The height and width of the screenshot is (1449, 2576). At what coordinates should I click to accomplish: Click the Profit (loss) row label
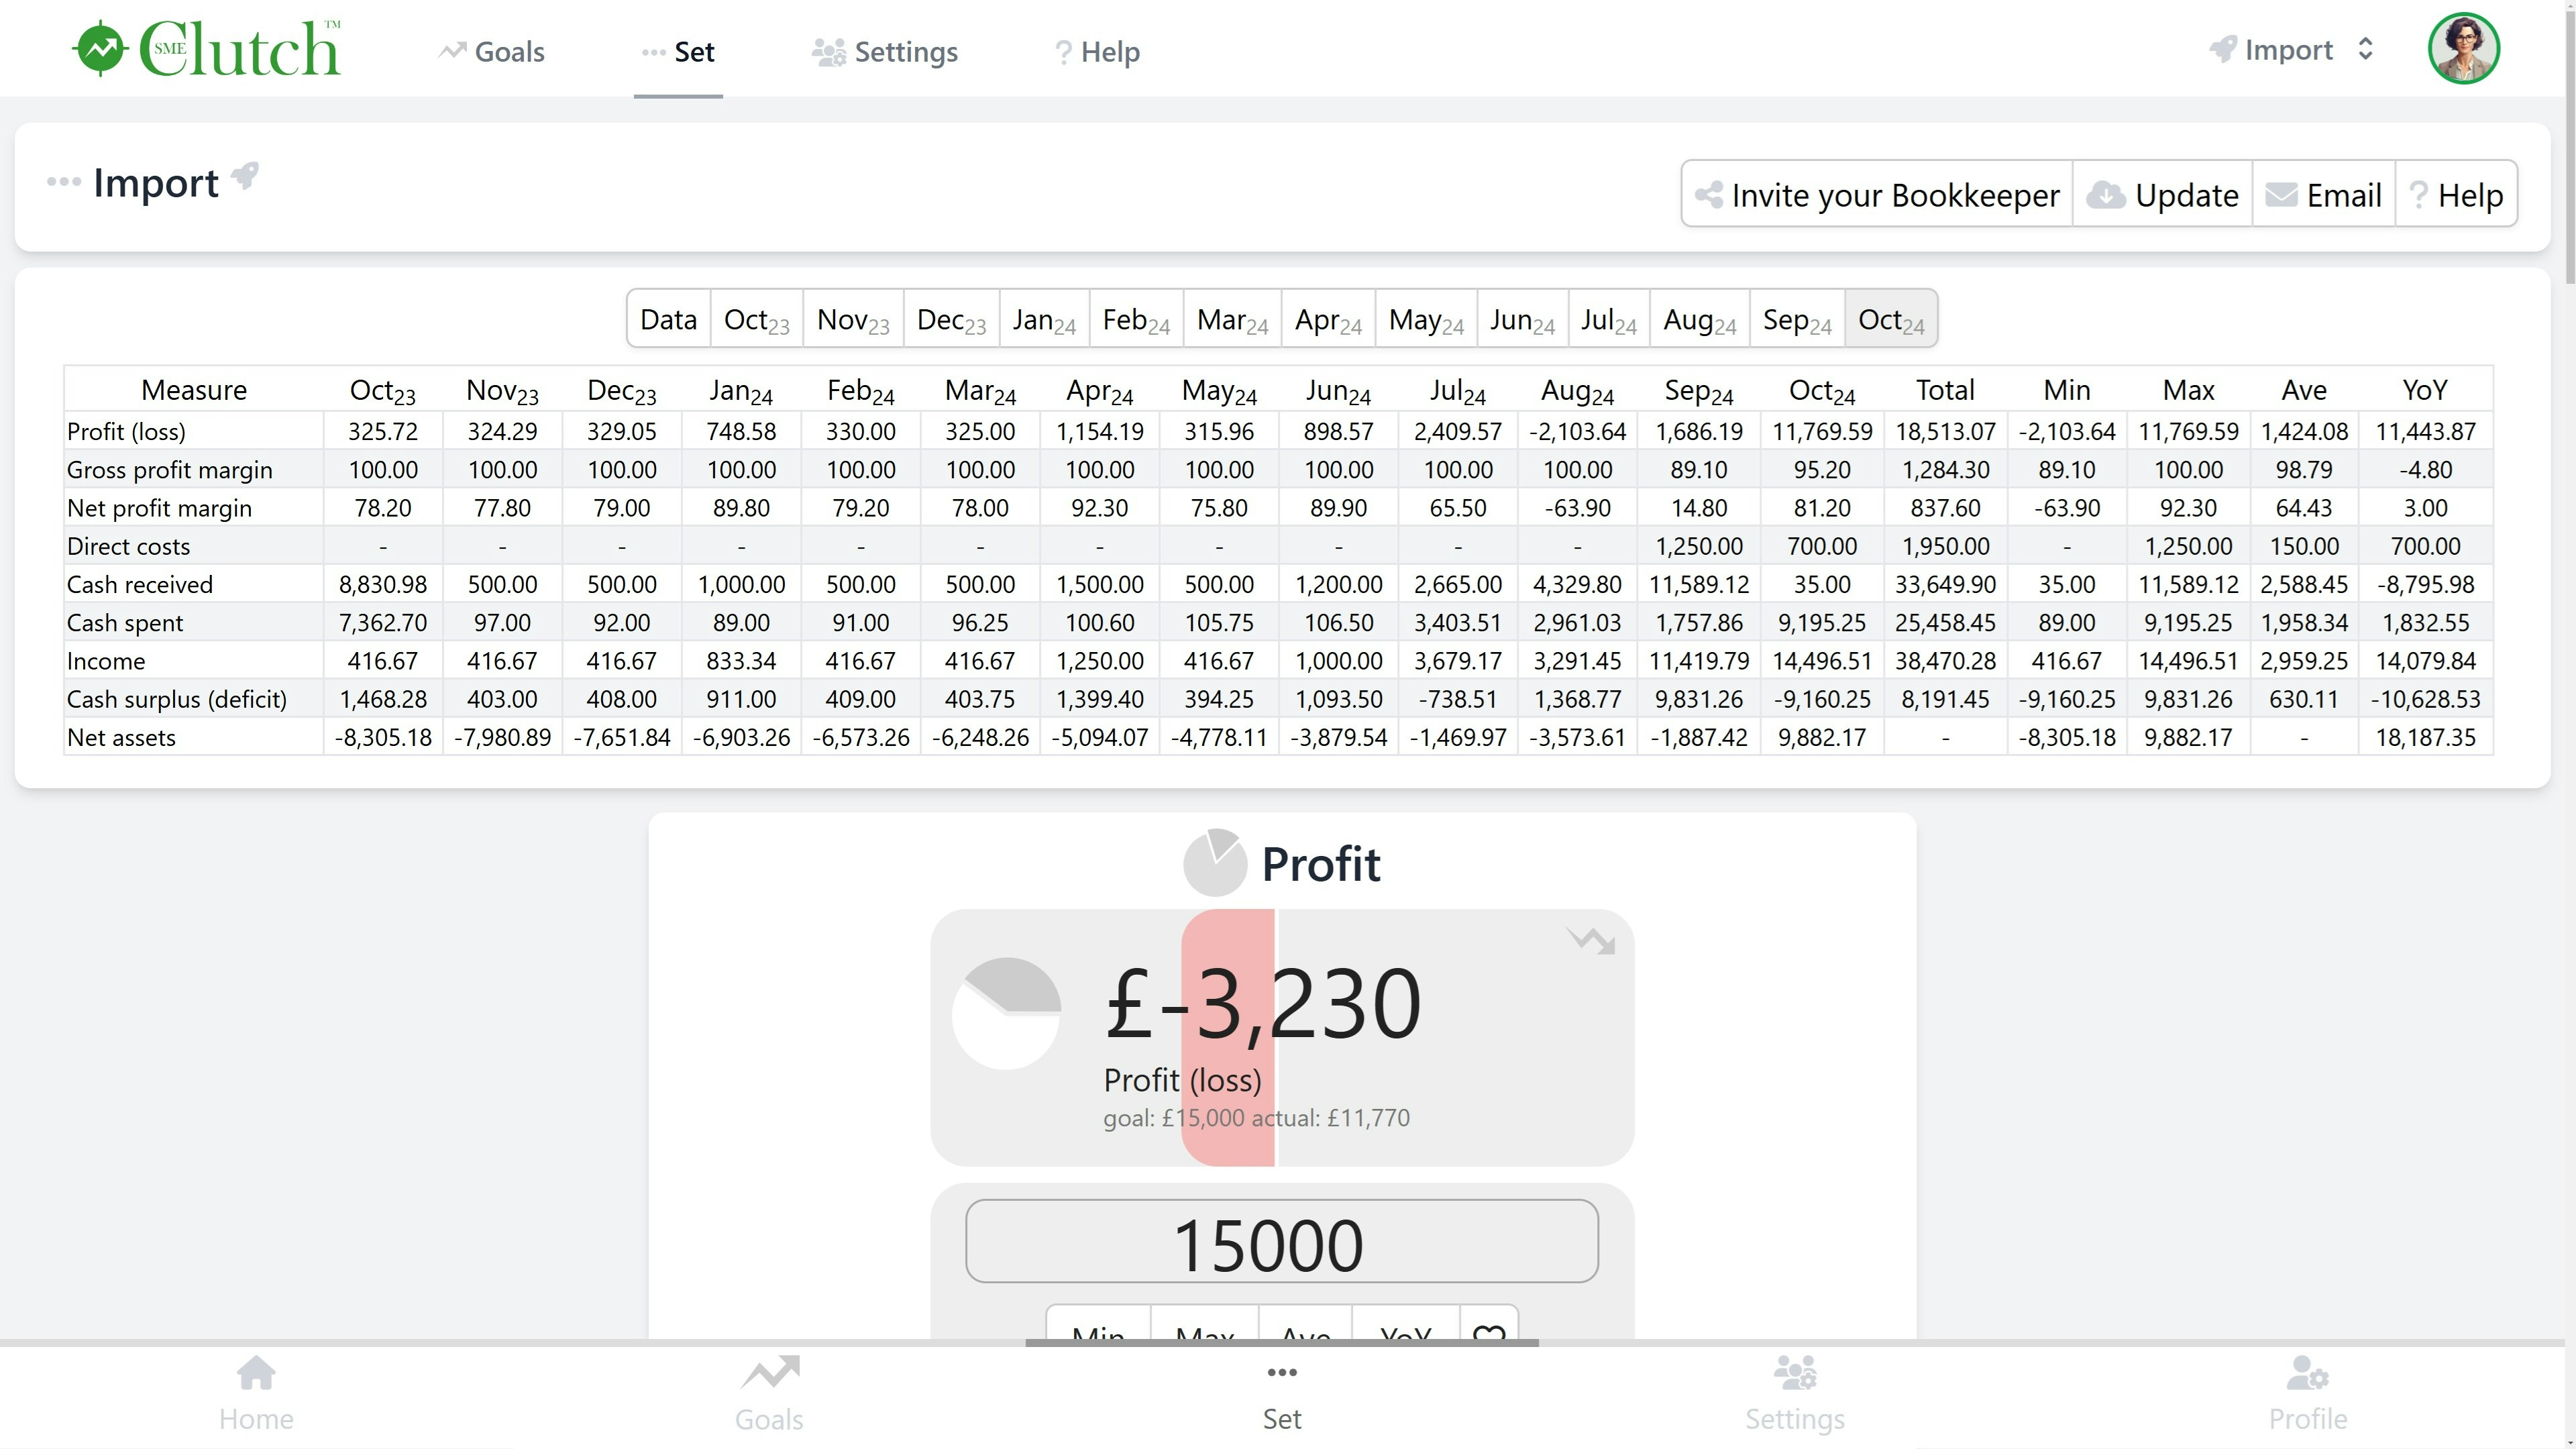[x=126, y=431]
